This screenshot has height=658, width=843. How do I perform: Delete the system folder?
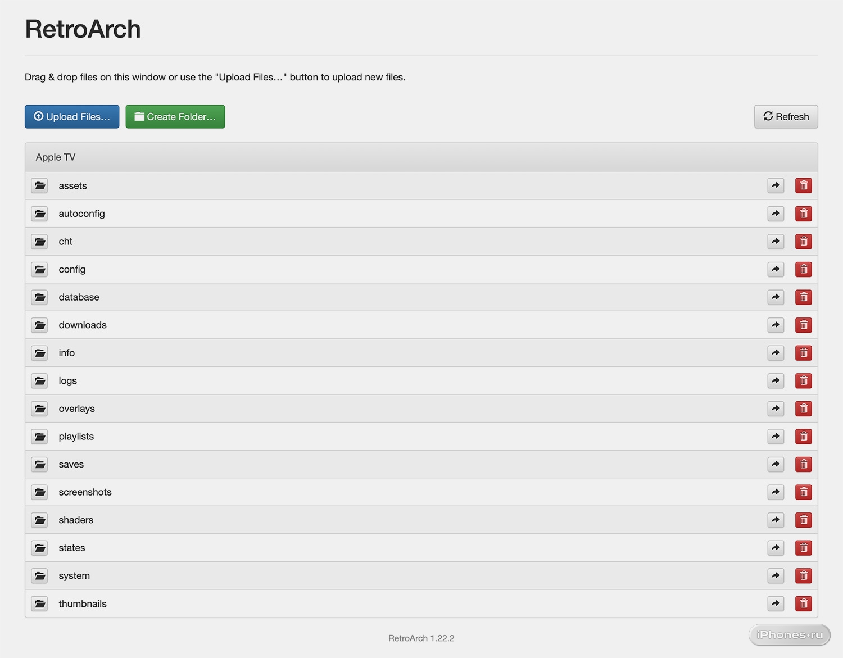(803, 576)
